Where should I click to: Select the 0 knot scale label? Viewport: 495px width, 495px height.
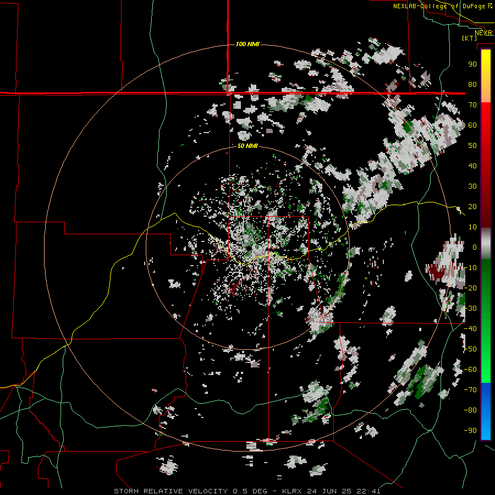click(475, 247)
